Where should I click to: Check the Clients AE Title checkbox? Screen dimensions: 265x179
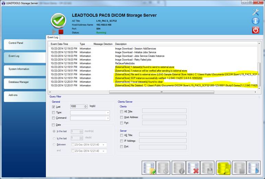click(122, 112)
